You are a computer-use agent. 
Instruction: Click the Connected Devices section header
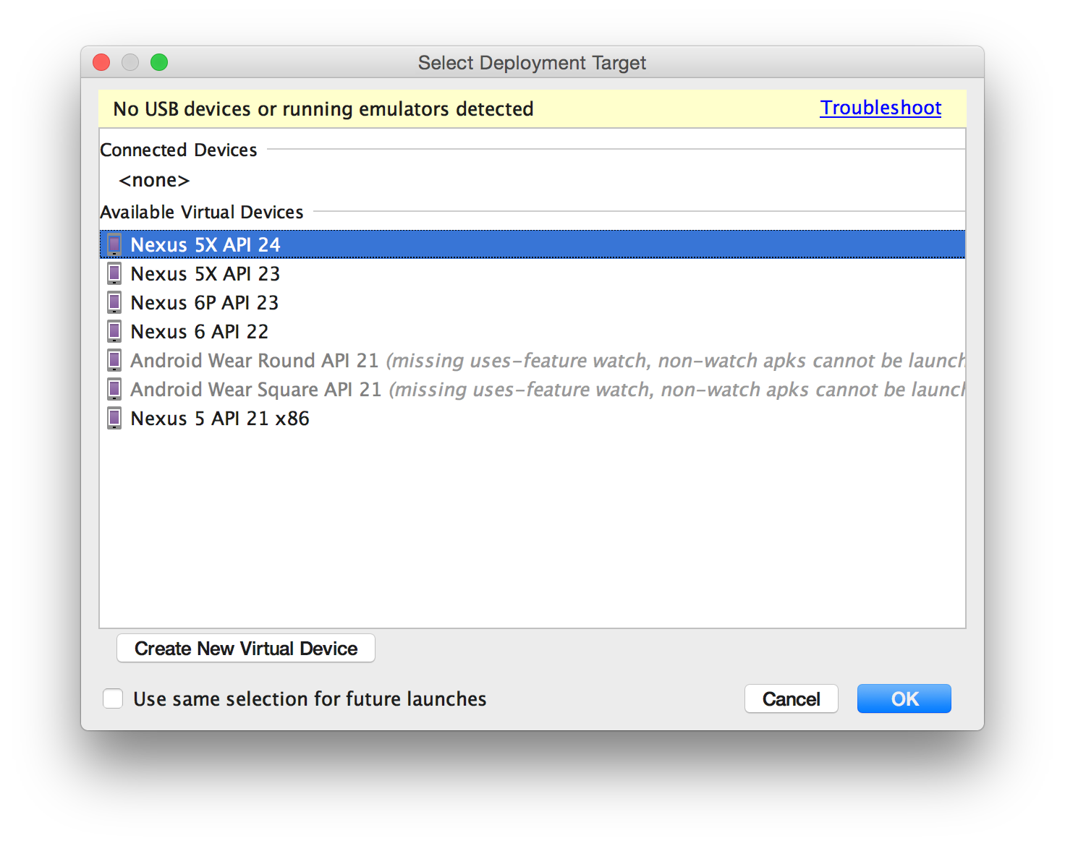179,150
